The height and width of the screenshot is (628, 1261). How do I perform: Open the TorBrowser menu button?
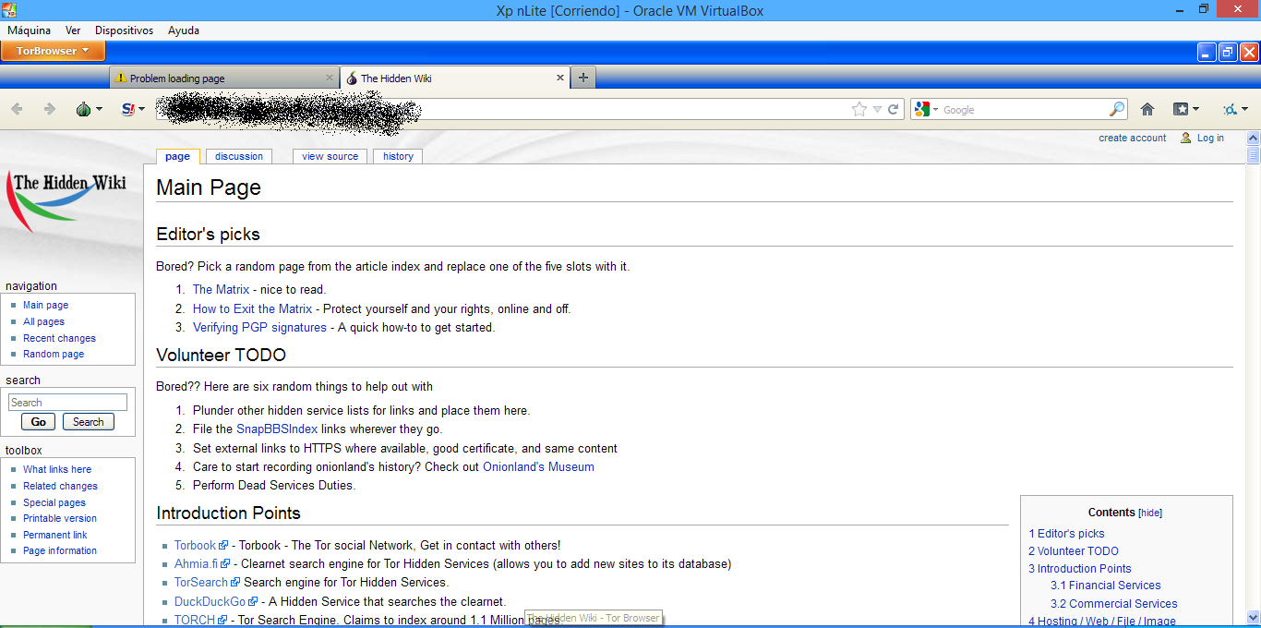click(x=53, y=51)
